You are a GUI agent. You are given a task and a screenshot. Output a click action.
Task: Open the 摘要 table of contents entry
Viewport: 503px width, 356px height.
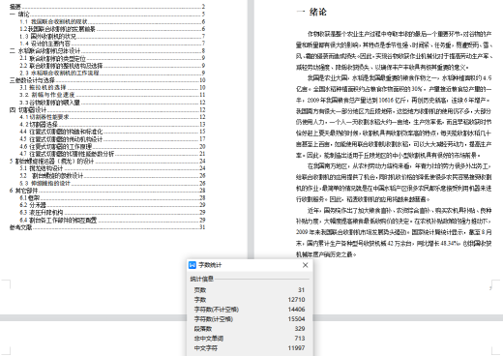click(107, 7)
